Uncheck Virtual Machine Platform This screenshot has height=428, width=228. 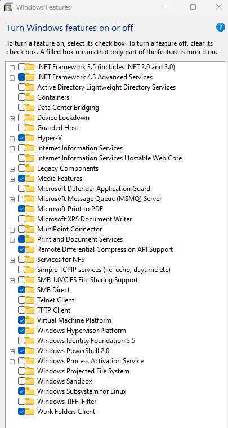pyautogui.click(x=21, y=320)
